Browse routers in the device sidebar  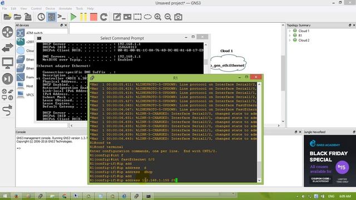coord(7,32)
